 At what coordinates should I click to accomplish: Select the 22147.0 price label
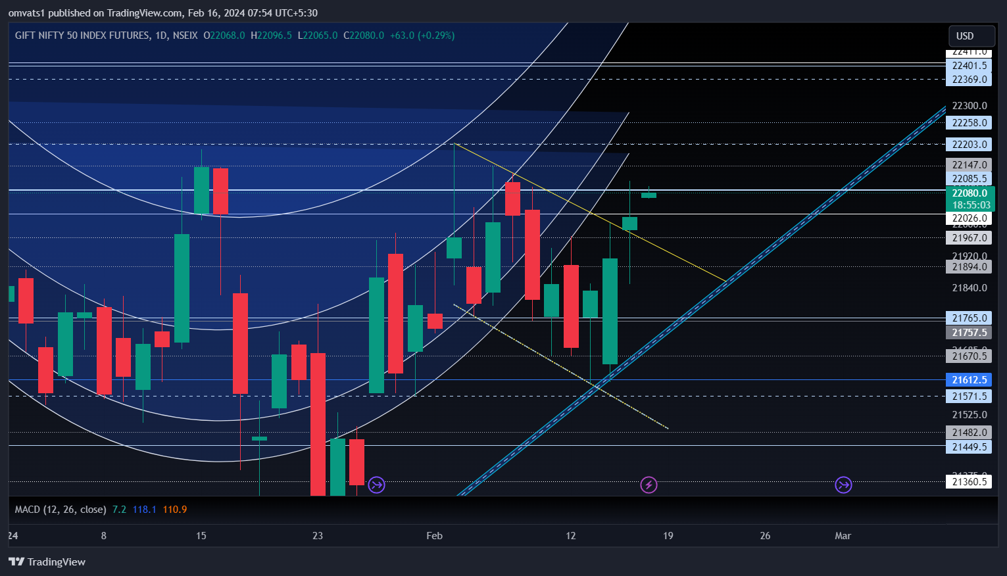click(970, 165)
